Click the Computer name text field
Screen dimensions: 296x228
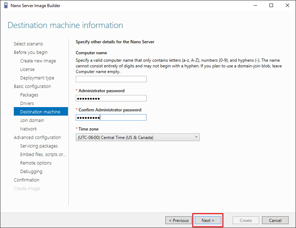click(x=111, y=79)
